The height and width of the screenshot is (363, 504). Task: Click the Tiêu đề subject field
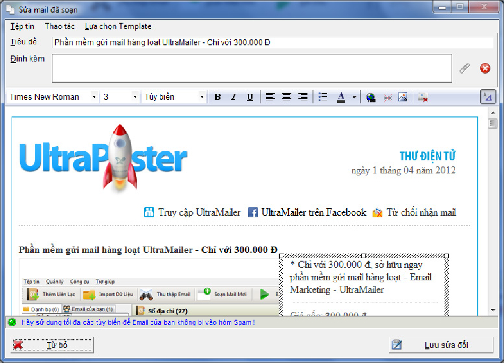point(272,42)
